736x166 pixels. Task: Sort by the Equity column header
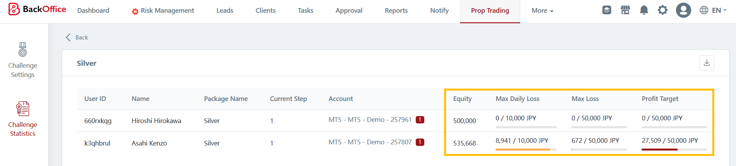click(x=462, y=99)
